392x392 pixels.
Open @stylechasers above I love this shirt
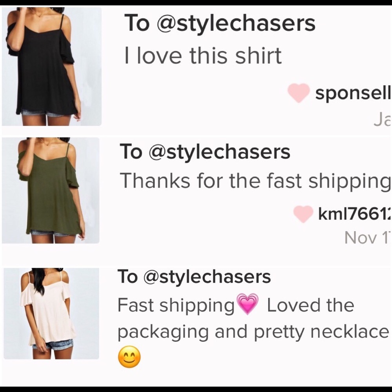(236, 23)
